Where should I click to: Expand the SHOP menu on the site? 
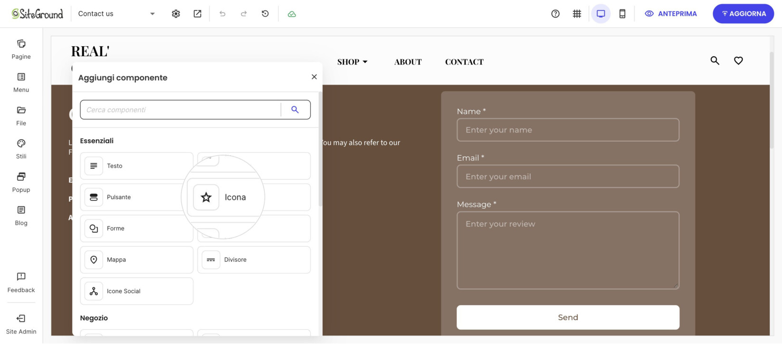(353, 62)
